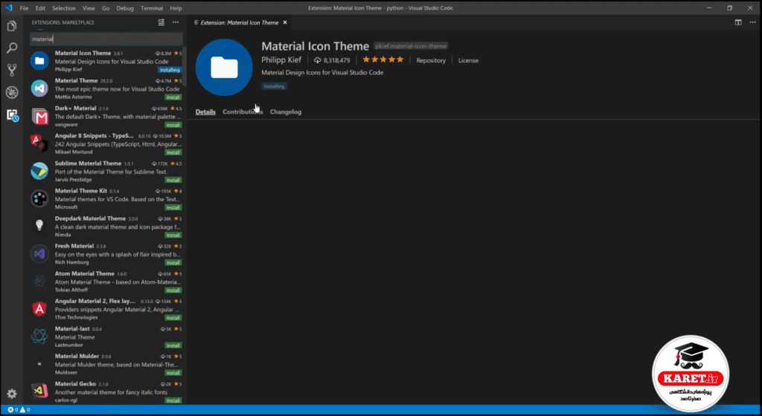Switch to the Contributions tab
The height and width of the screenshot is (416, 762).
(243, 112)
